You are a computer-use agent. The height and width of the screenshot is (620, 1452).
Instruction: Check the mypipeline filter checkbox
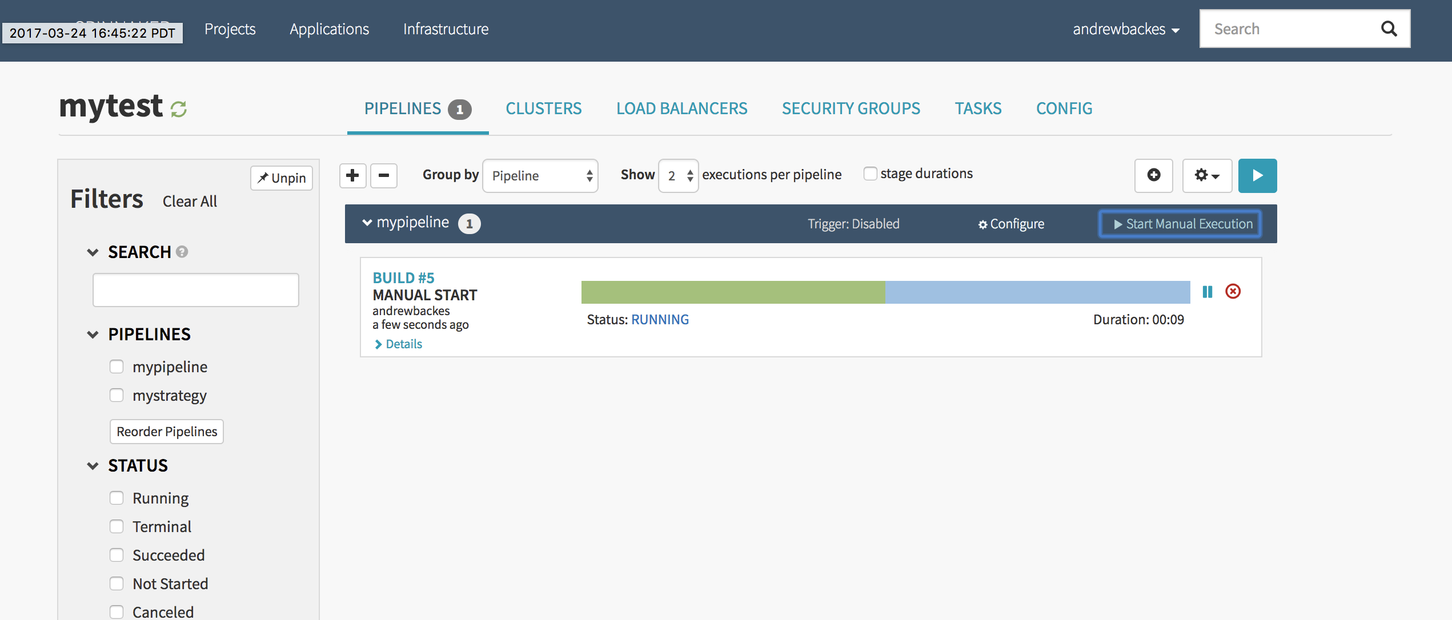coord(117,367)
